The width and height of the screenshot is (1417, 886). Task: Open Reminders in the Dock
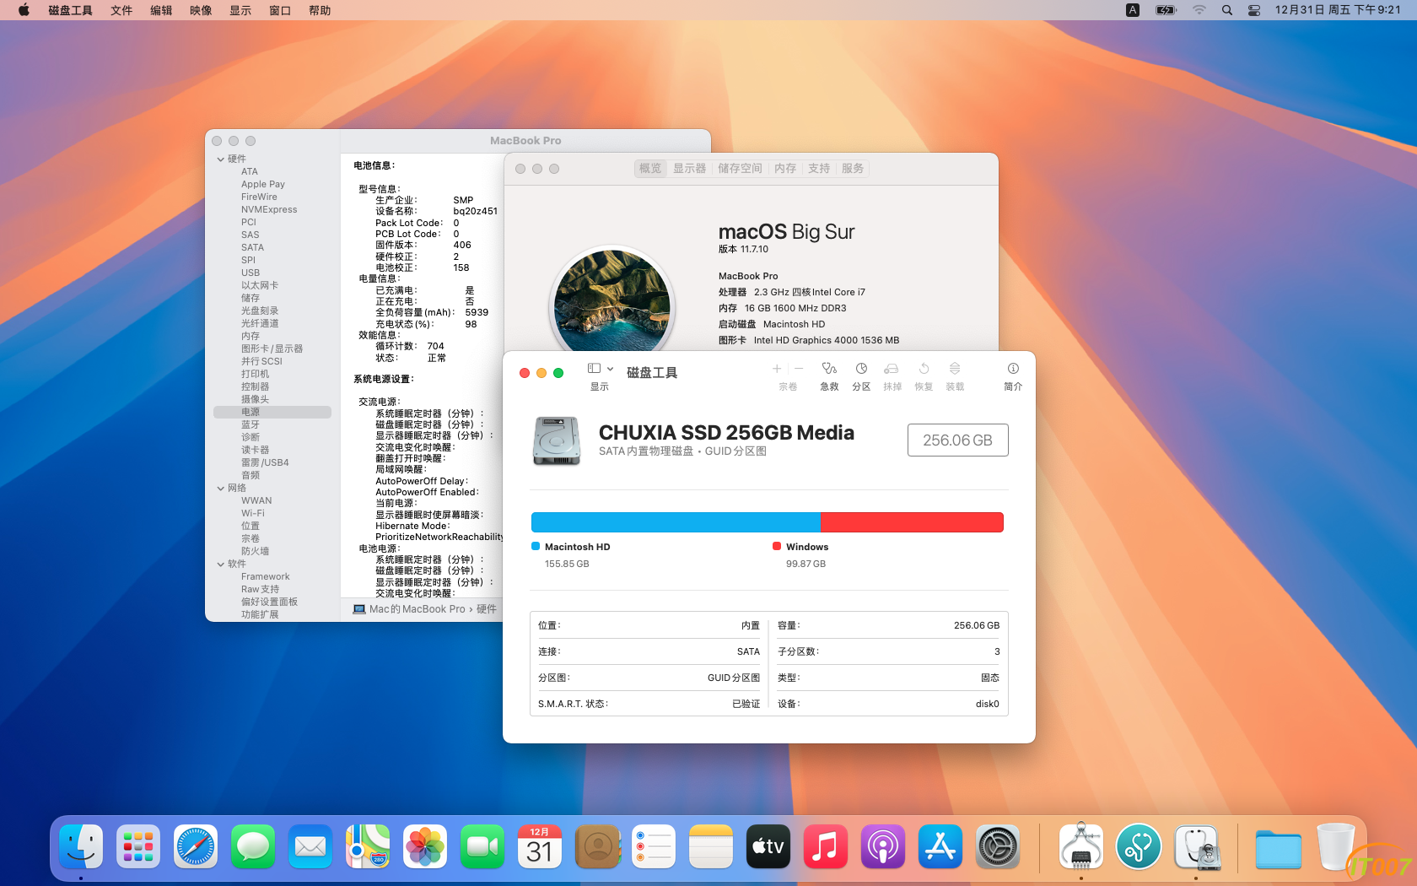point(654,846)
